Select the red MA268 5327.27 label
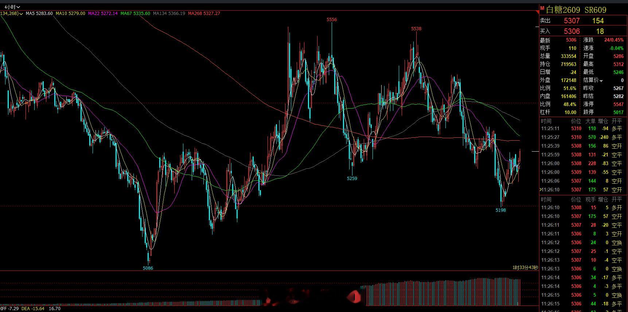 [x=204, y=13]
